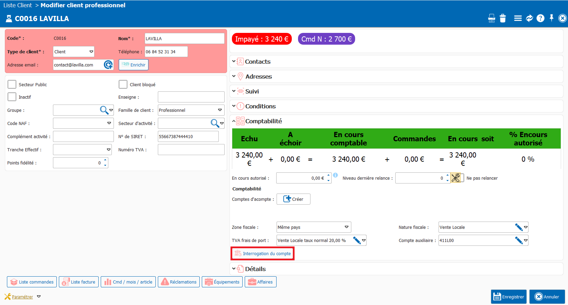This screenshot has height=305, width=568.
Task: Click the trash delete icon
Action: [503, 18]
